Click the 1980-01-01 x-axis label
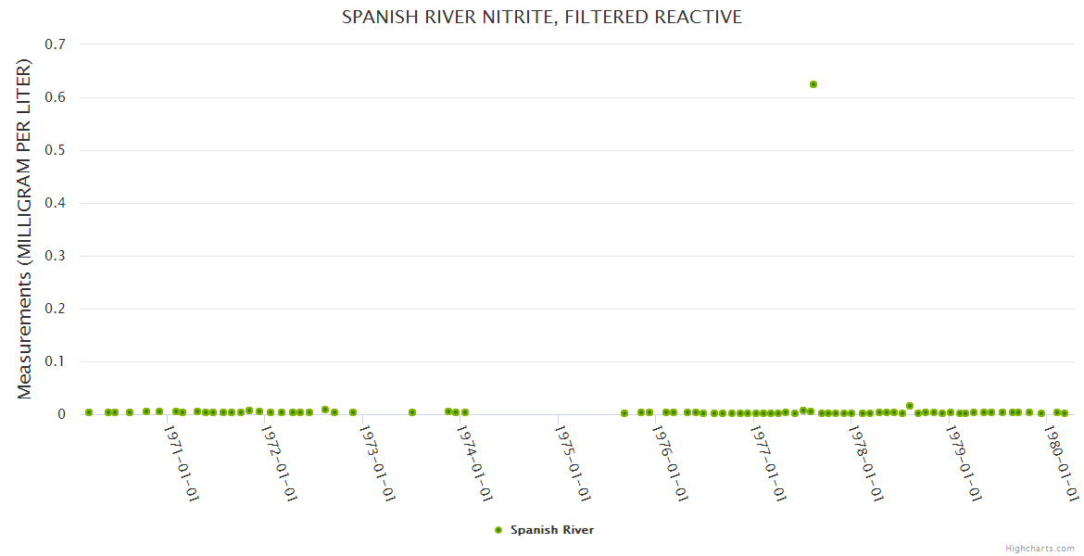The width and height of the screenshot is (1084, 556). pyautogui.click(x=1063, y=462)
